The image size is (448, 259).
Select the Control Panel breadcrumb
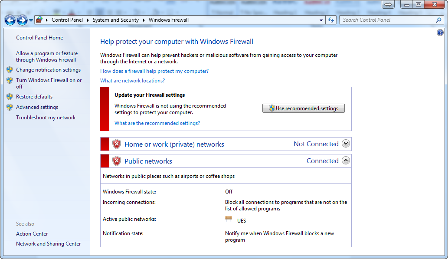(x=67, y=20)
